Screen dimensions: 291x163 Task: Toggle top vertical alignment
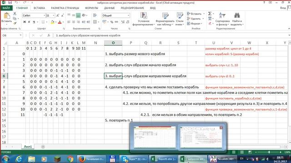[69, 15]
